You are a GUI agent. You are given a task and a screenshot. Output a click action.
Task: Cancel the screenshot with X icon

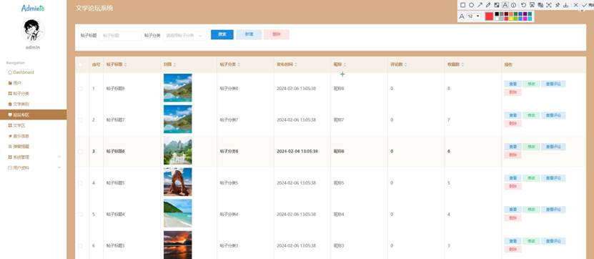[x=576, y=5]
